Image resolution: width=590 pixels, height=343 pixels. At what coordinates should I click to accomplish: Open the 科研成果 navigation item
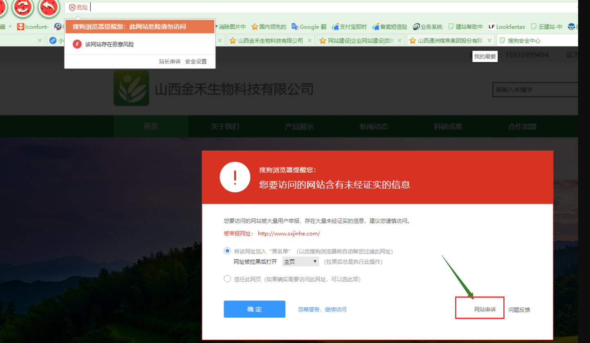[448, 127]
